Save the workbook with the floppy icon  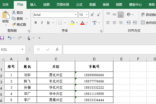[x=2, y=38]
